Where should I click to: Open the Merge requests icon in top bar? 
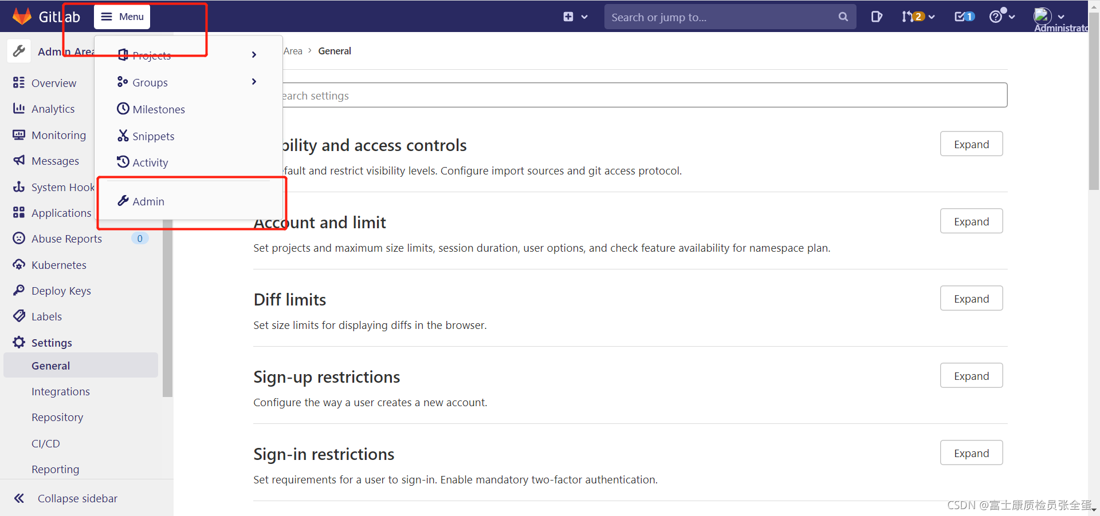click(x=913, y=17)
